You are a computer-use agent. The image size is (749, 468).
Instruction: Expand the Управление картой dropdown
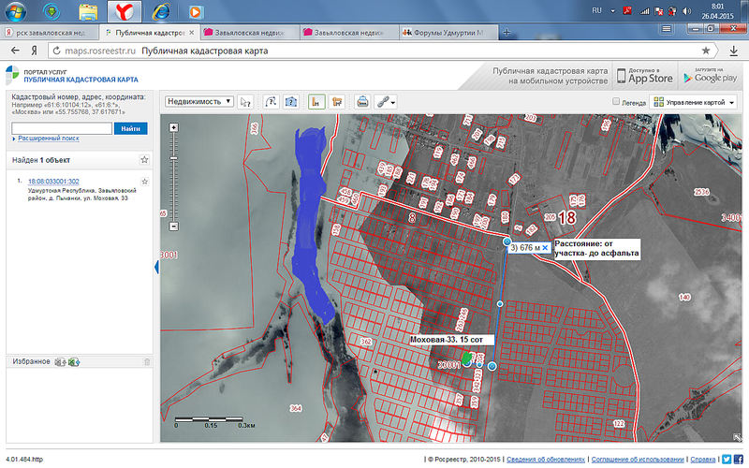tap(694, 102)
